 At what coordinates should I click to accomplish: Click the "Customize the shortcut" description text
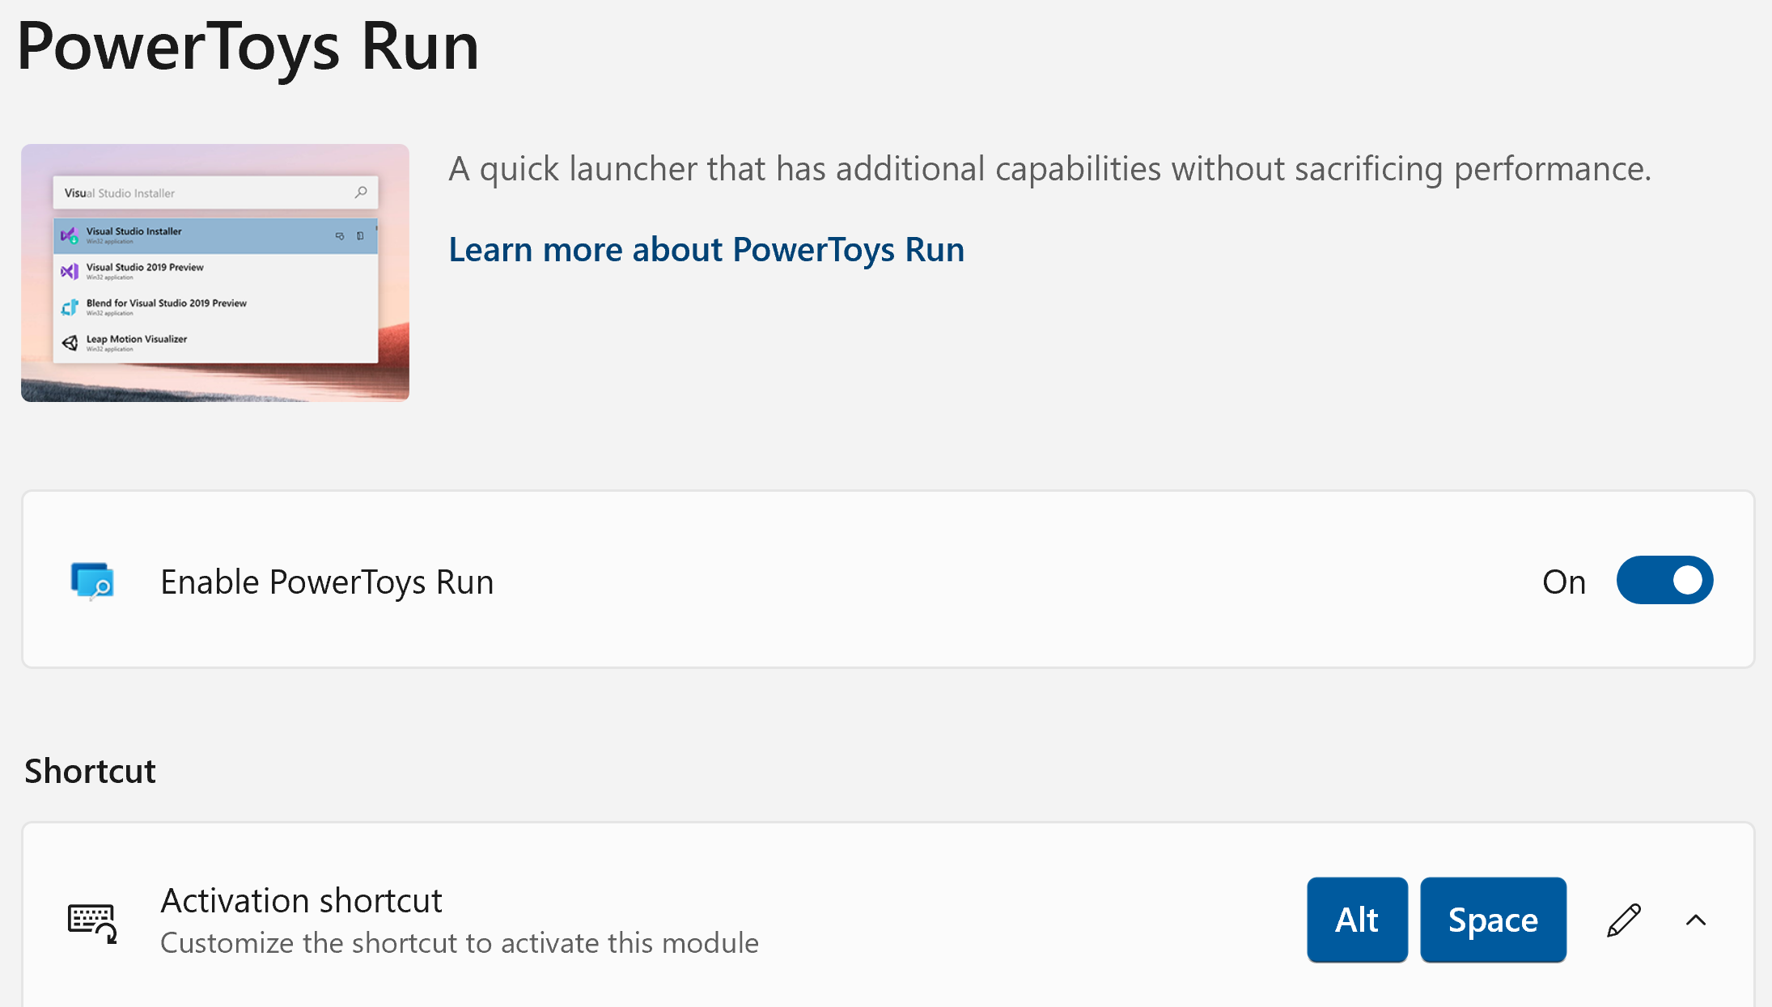pyautogui.click(x=459, y=943)
